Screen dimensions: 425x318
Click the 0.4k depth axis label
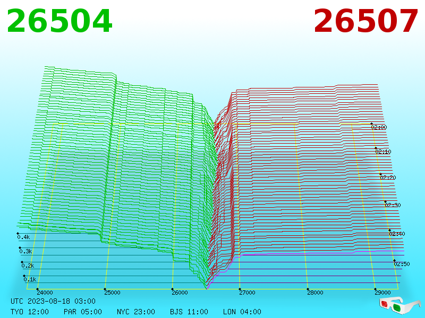pyautogui.click(x=23, y=237)
